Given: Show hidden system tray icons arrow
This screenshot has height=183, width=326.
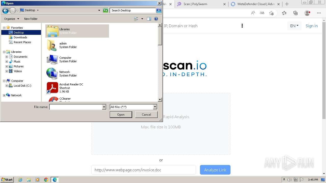Looking at the screenshot, I should [x=284, y=180].
